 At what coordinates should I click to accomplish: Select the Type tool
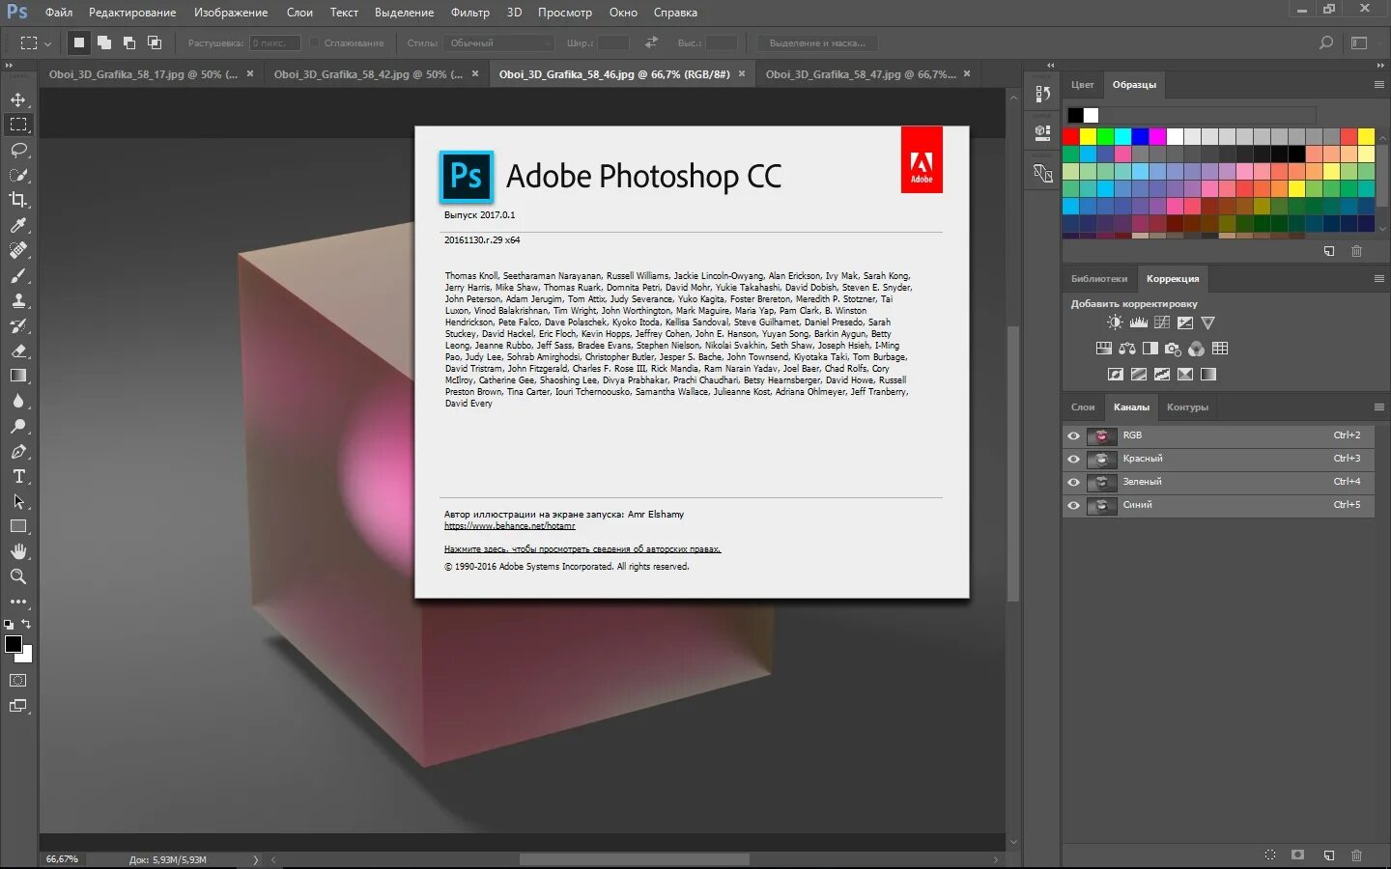coord(18,476)
